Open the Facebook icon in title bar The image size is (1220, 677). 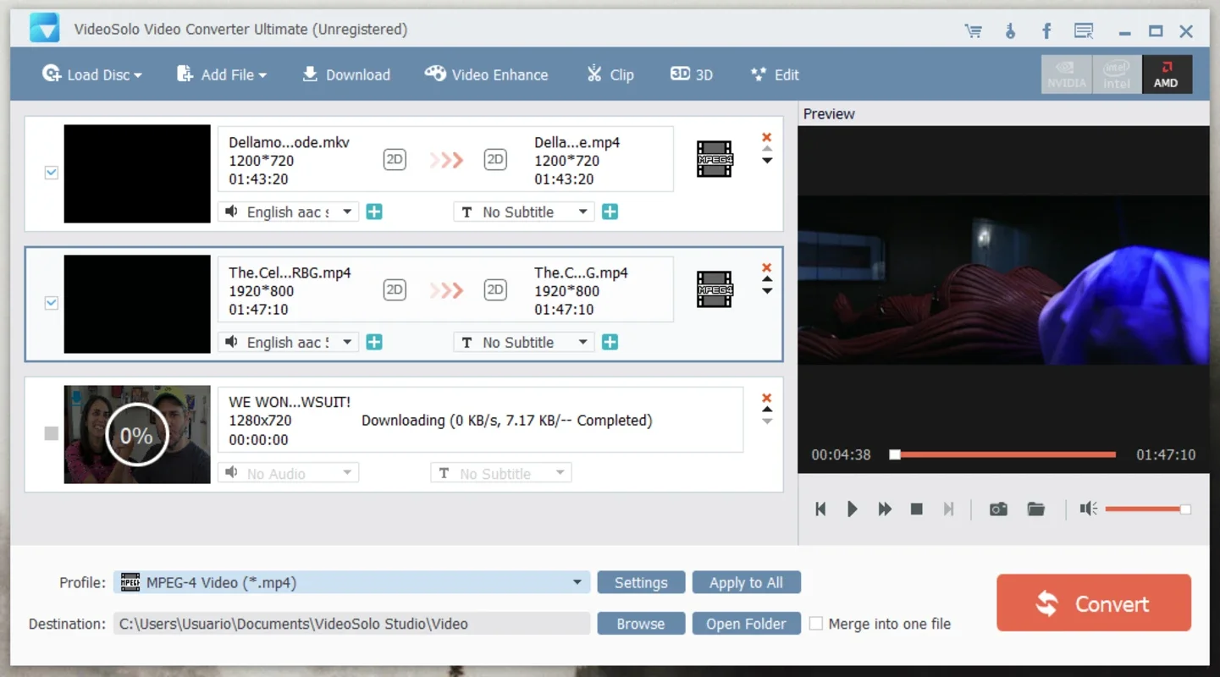point(1046,31)
